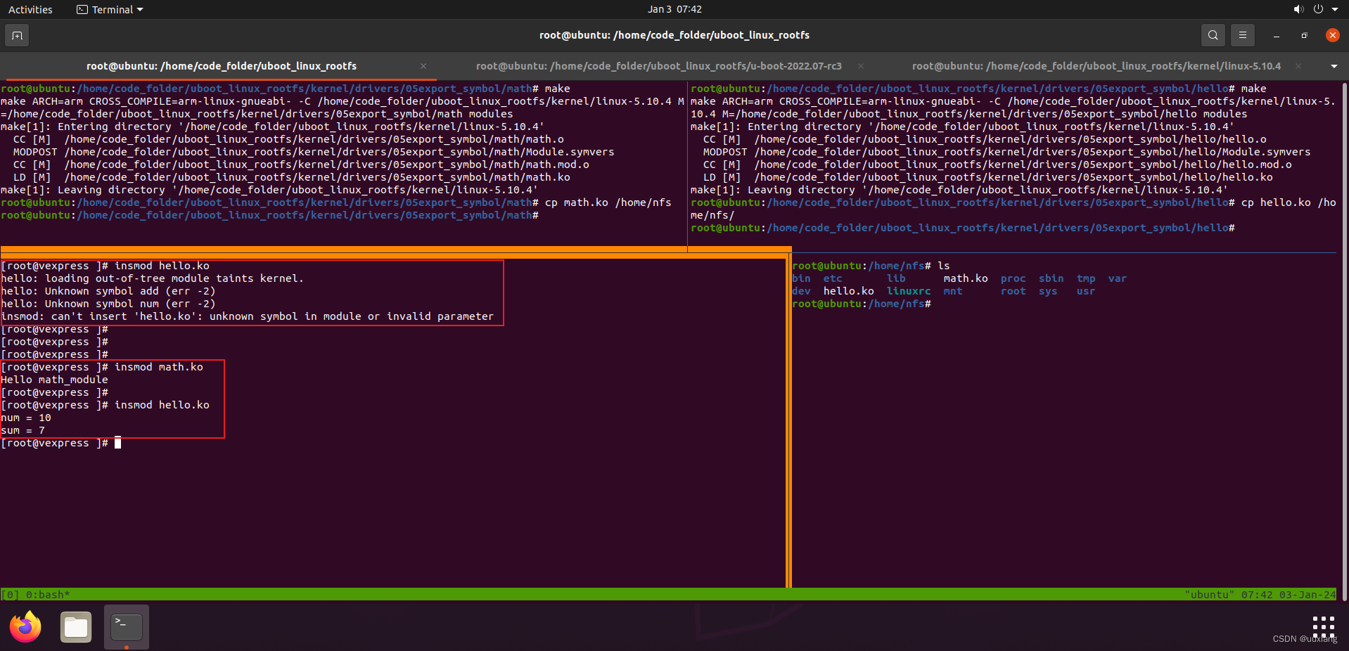Click math.ko in the ls listing

point(965,278)
